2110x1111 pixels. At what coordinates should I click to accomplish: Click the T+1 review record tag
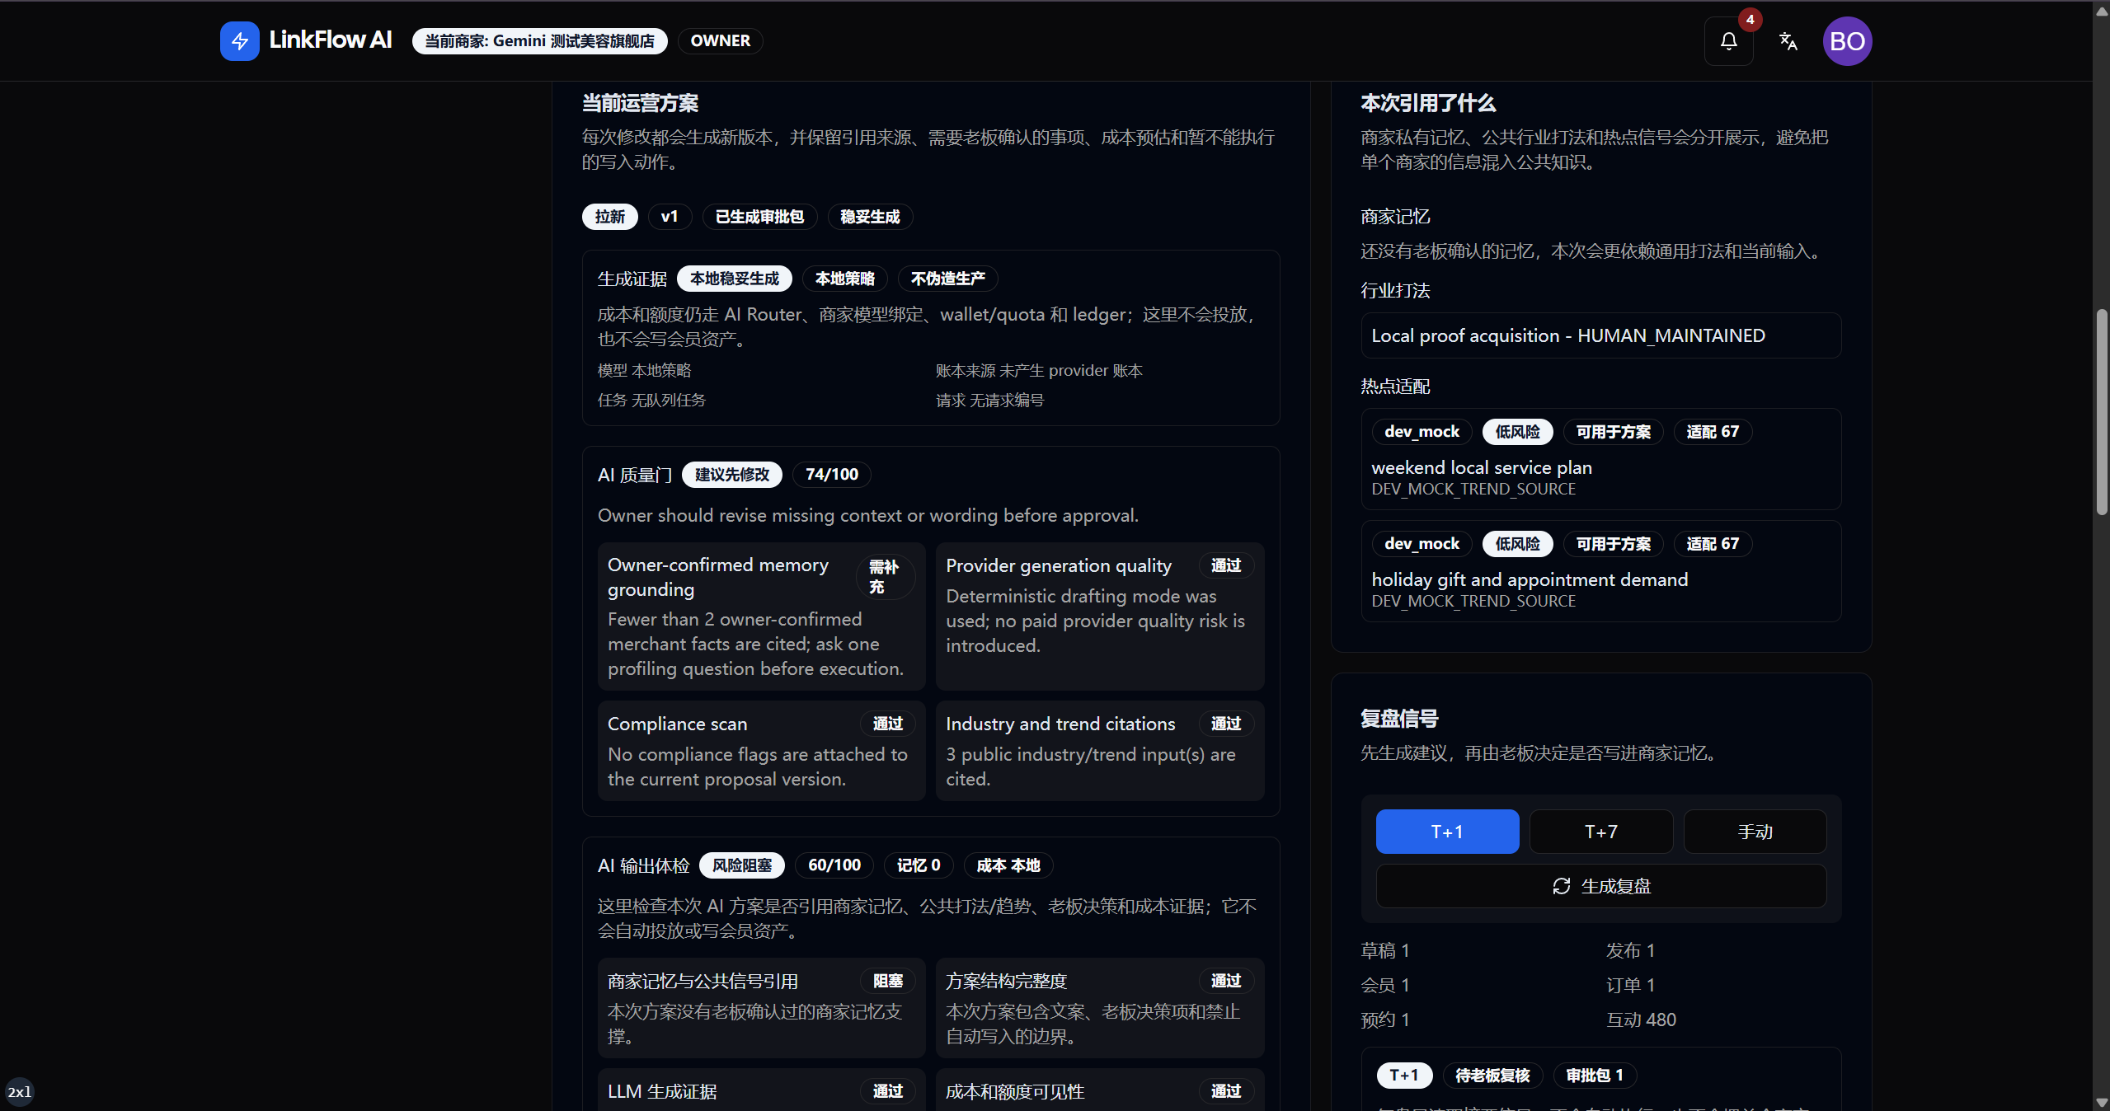click(1404, 1076)
